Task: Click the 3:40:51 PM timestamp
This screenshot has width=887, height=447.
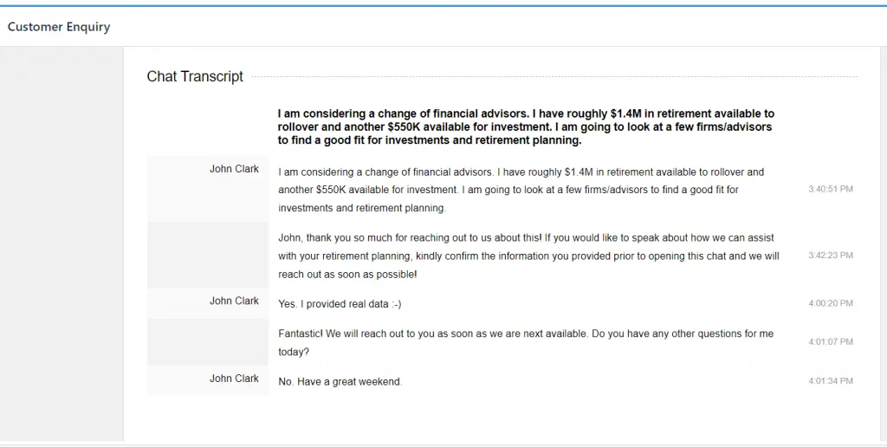Action: (831, 189)
